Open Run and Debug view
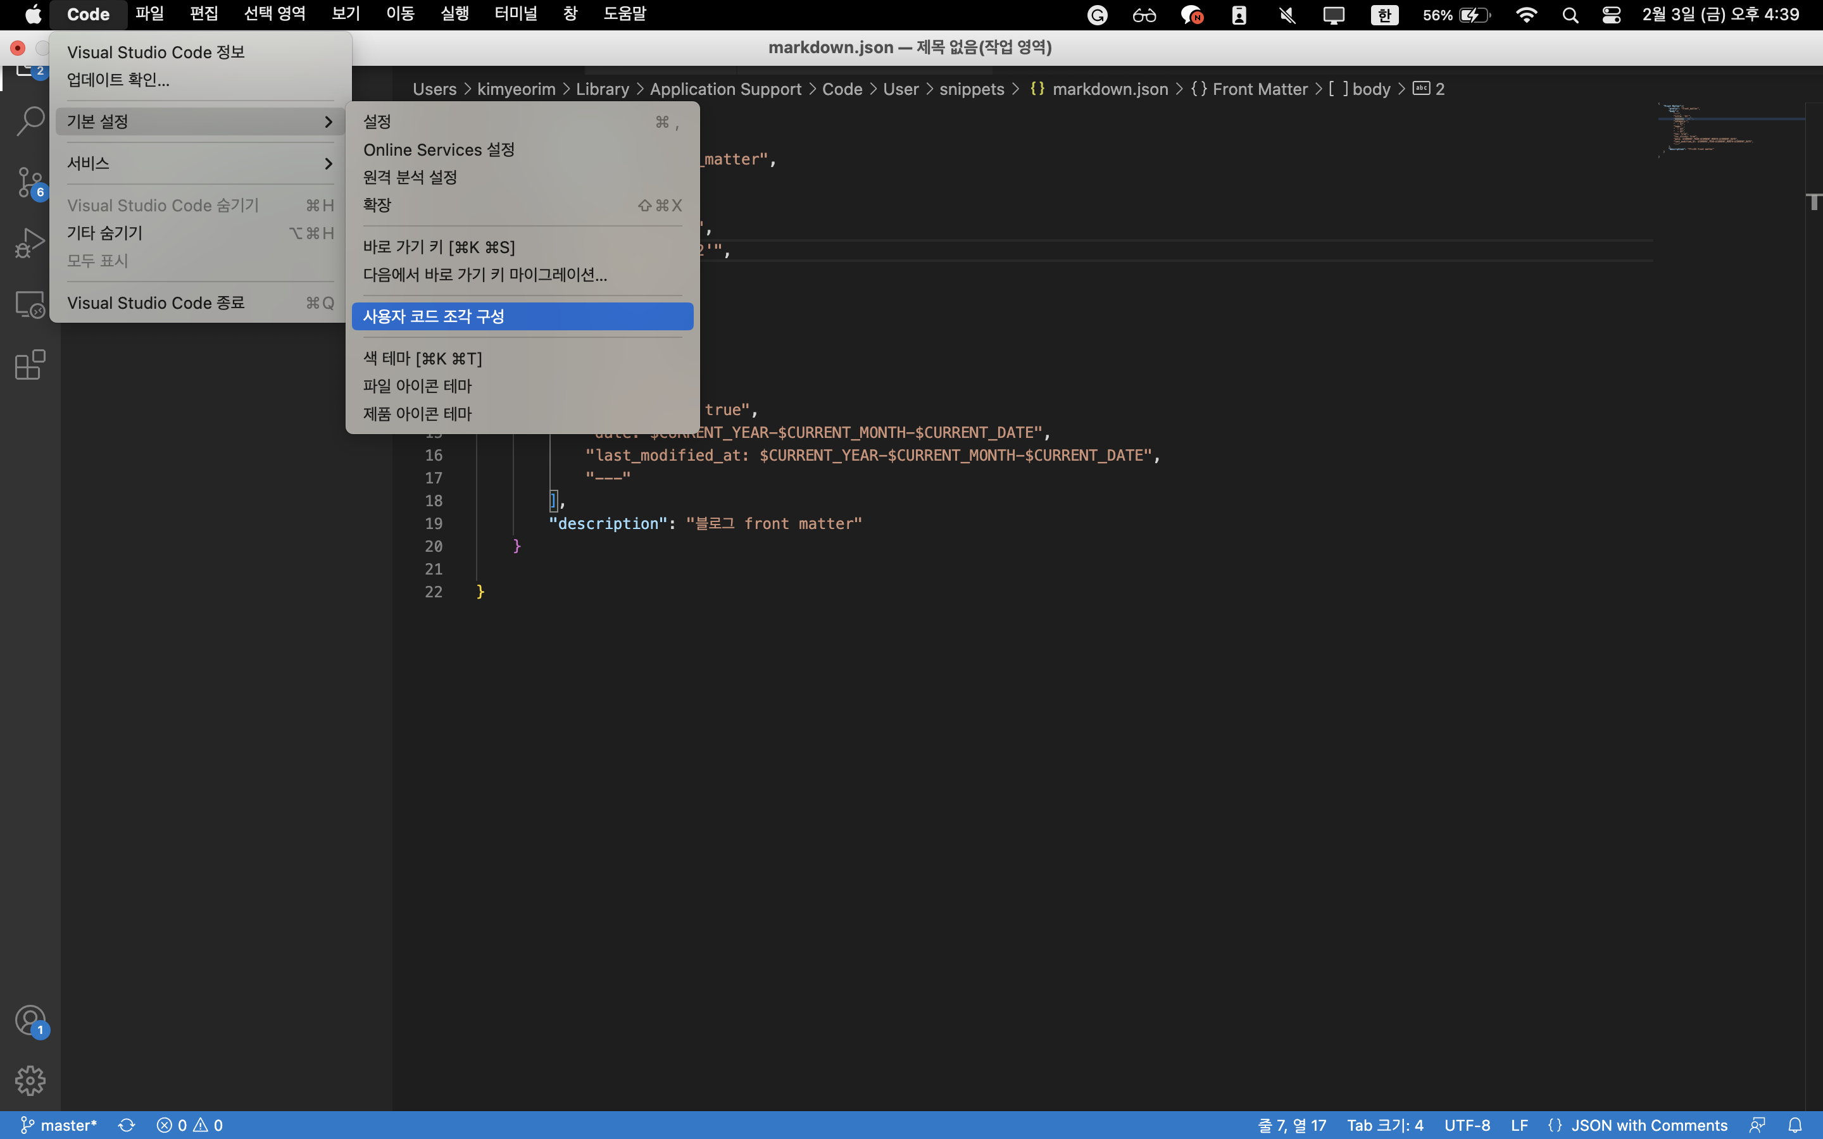This screenshot has width=1823, height=1139. [30, 242]
